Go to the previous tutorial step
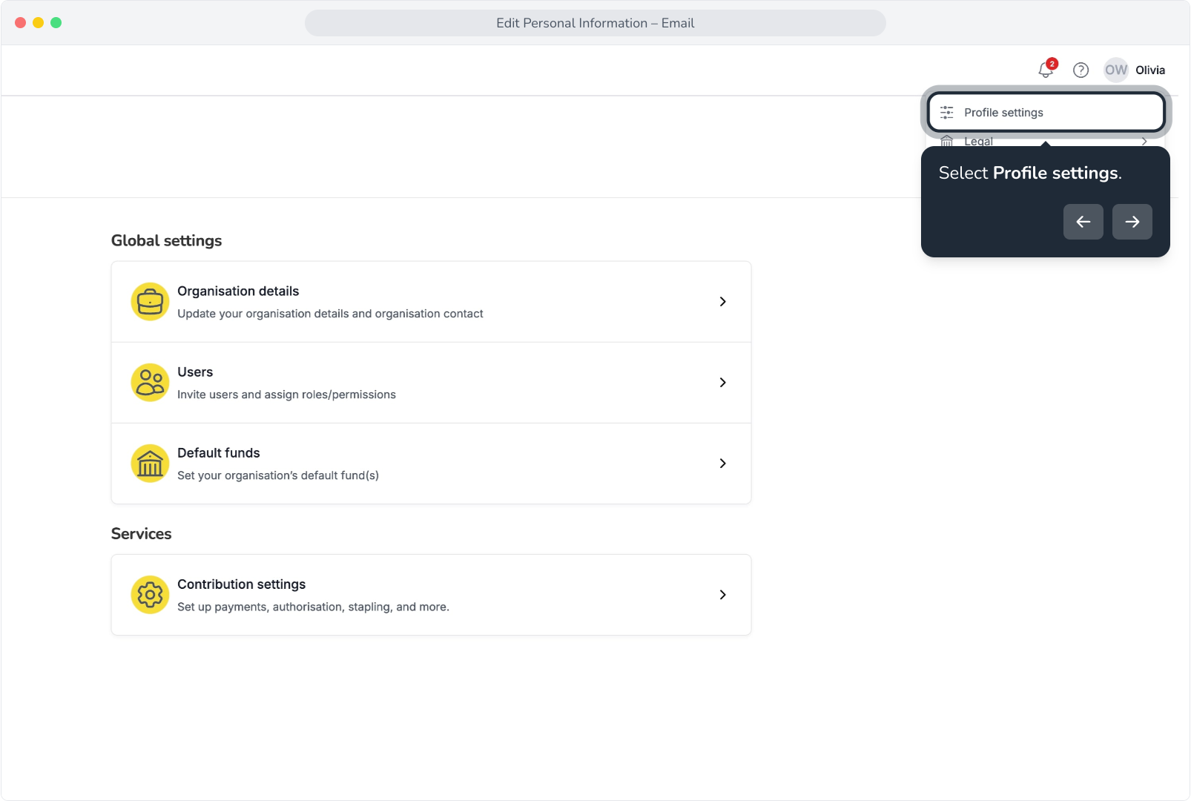 click(1083, 222)
